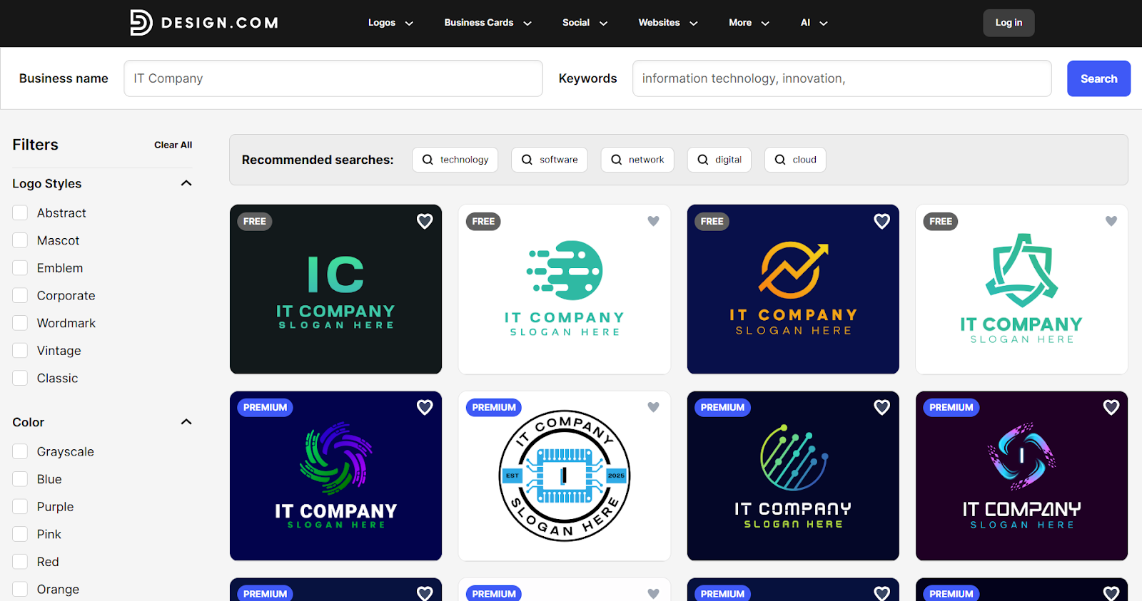Collapse the Color filter section

pyautogui.click(x=186, y=422)
